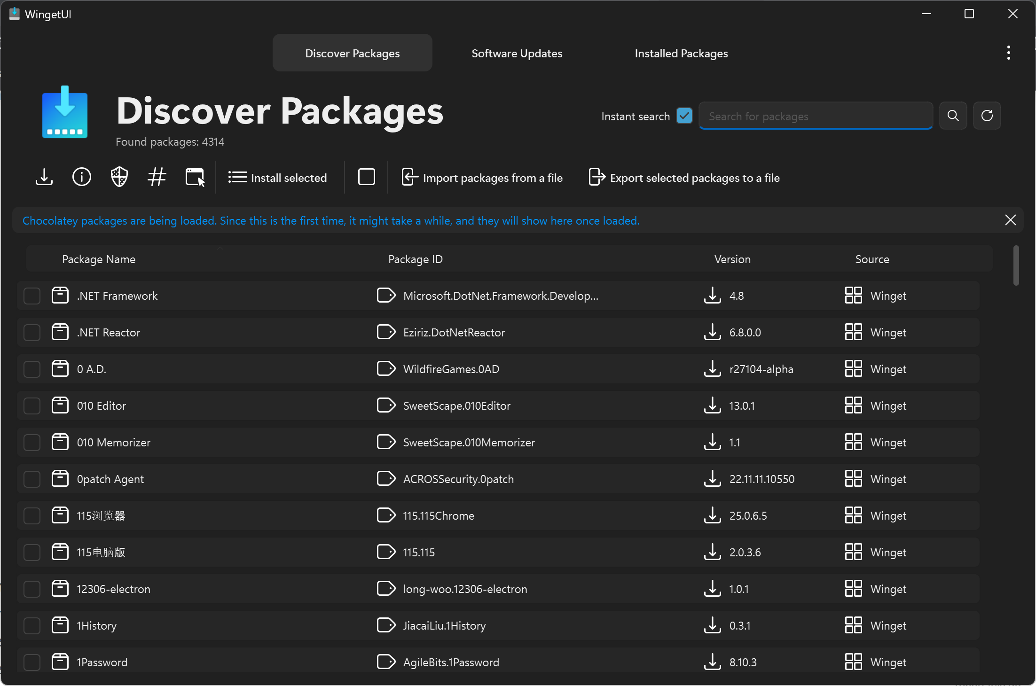The image size is (1036, 686).
Task: Click the download icon next to version 25.0.6.5
Action: pos(713,515)
